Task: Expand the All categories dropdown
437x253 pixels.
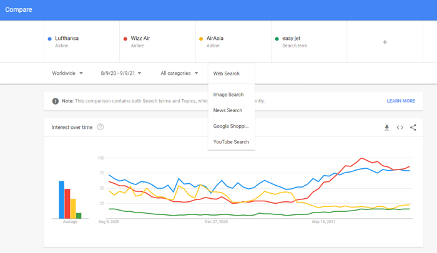Action: click(179, 74)
